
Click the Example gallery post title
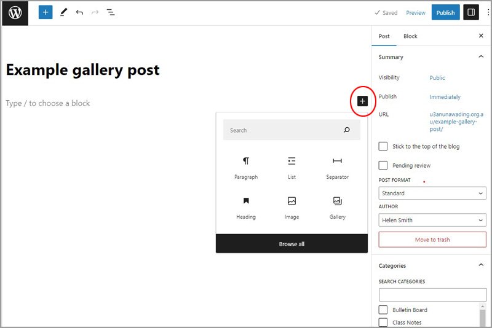click(x=83, y=70)
